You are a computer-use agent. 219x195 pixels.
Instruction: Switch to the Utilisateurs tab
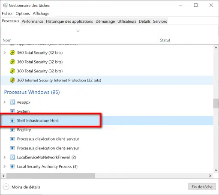[127, 21]
